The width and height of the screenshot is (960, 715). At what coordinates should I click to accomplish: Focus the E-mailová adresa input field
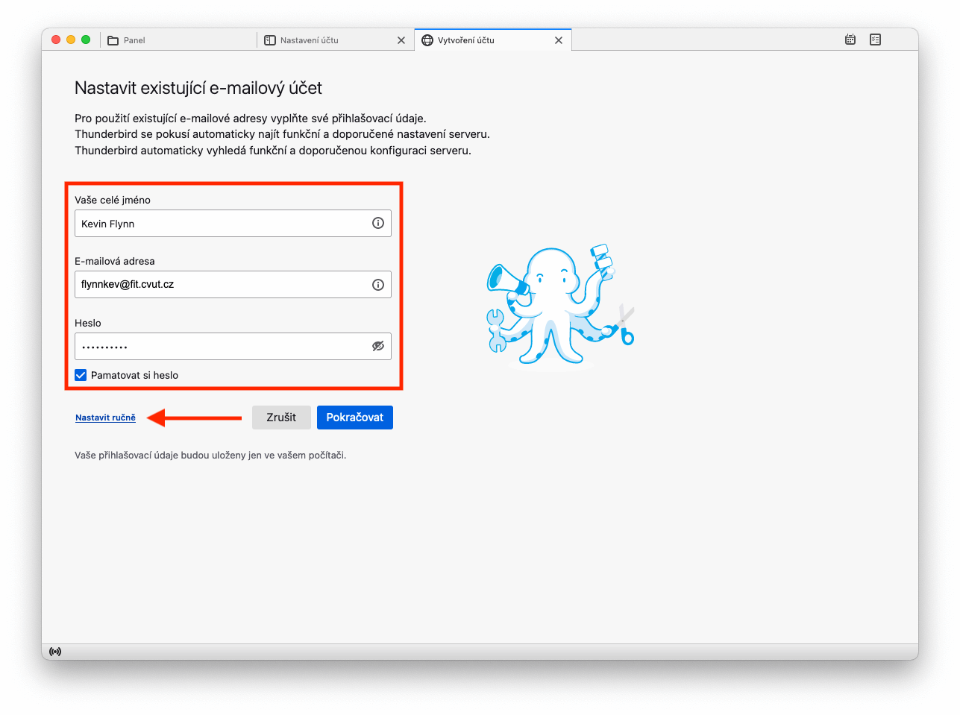point(233,284)
